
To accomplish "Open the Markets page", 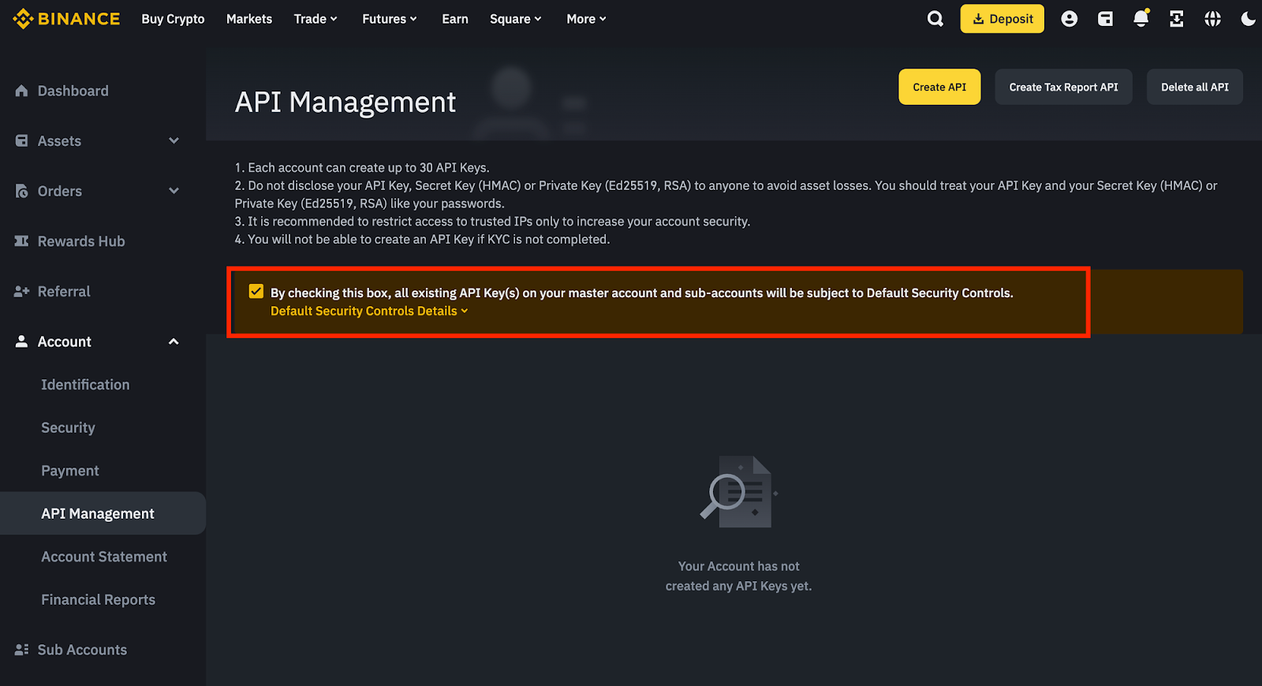I will (x=249, y=19).
